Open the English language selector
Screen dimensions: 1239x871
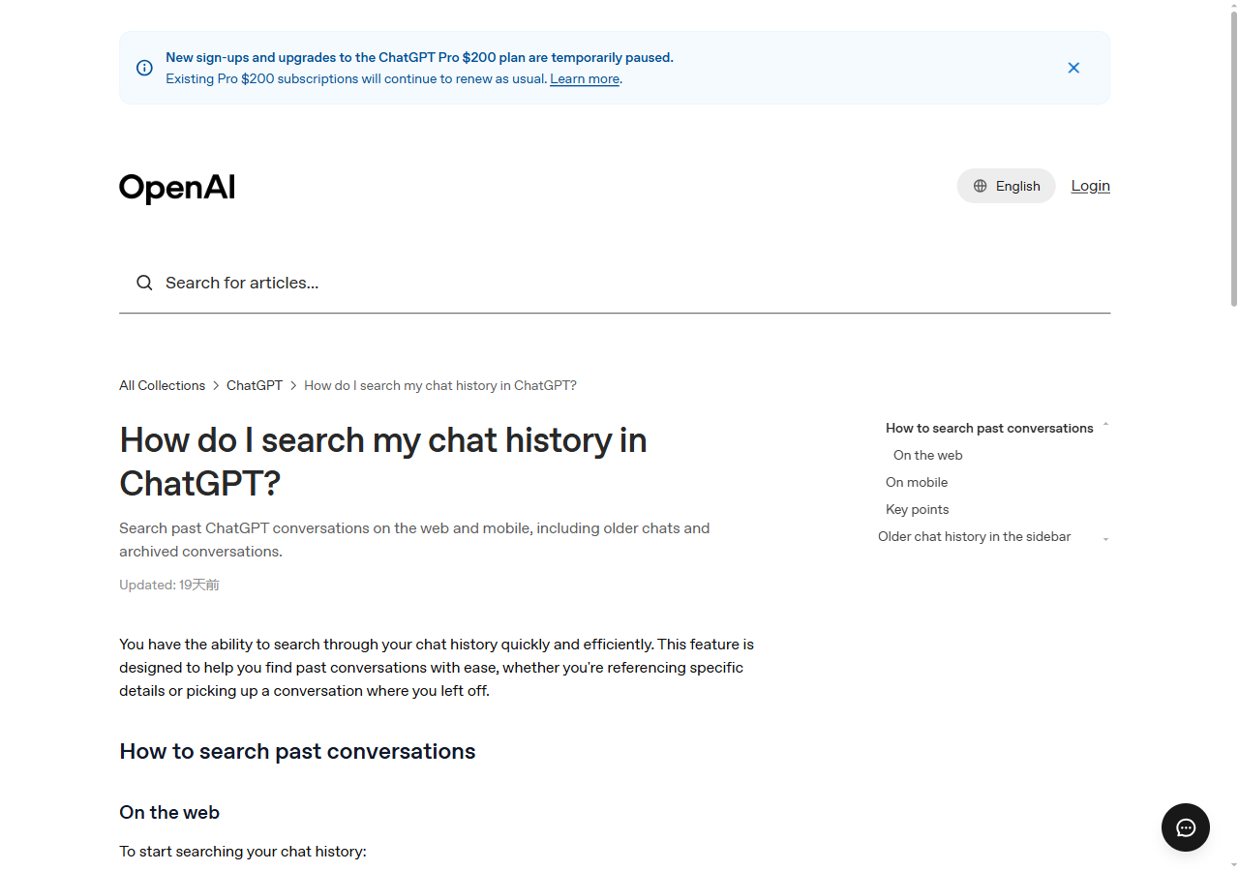click(x=1006, y=186)
